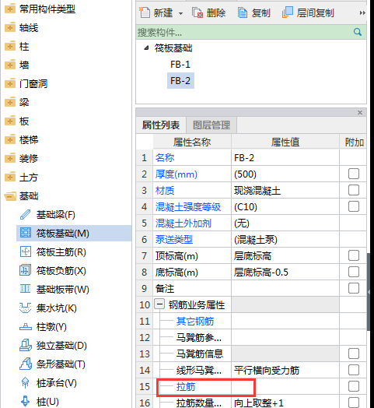Tick the 顶标高(m) row checkbox
Screen dimensions: 374x408
[354, 255]
